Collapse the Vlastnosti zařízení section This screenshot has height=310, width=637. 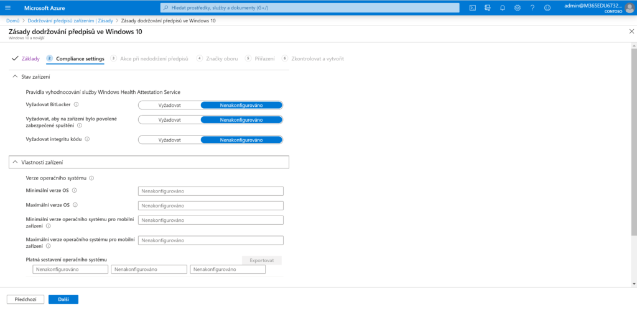click(x=16, y=162)
